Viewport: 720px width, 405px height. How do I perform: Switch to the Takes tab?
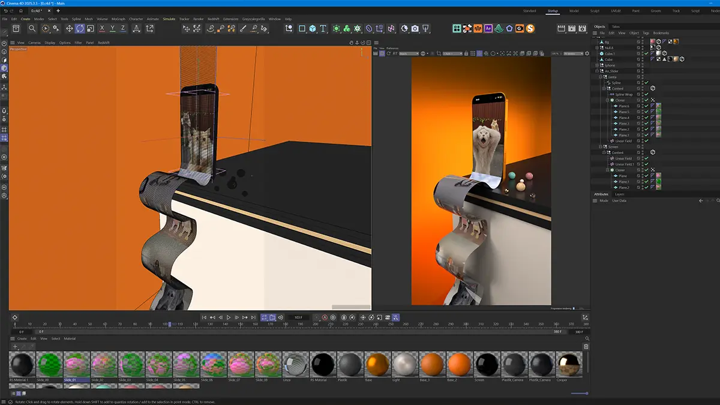coord(616,26)
